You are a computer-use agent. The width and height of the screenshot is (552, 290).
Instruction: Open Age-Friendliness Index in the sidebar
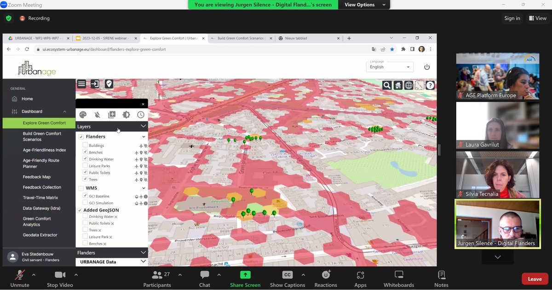[x=45, y=150]
